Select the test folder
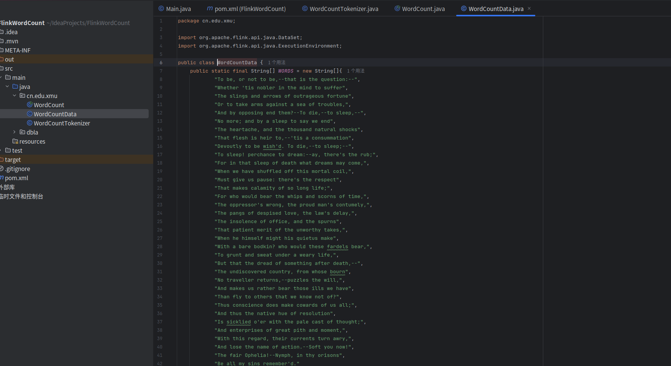This screenshot has width=671, height=366. [17, 151]
